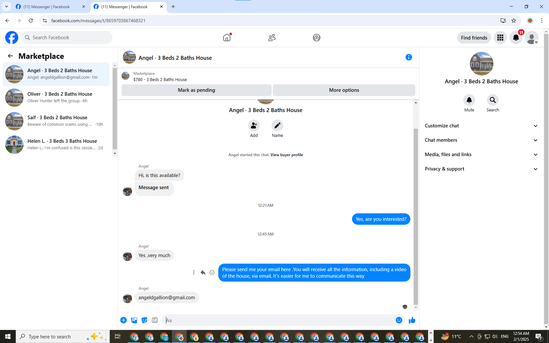Send a thumbs-up like
Image resolution: width=549 pixels, height=343 pixels.
tap(412, 320)
